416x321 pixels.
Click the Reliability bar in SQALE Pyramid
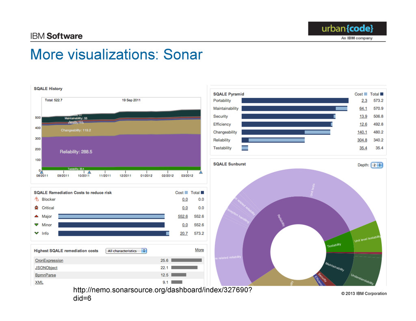pyautogui.click(x=273, y=140)
